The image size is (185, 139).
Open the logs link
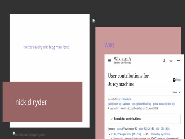[134, 104]
